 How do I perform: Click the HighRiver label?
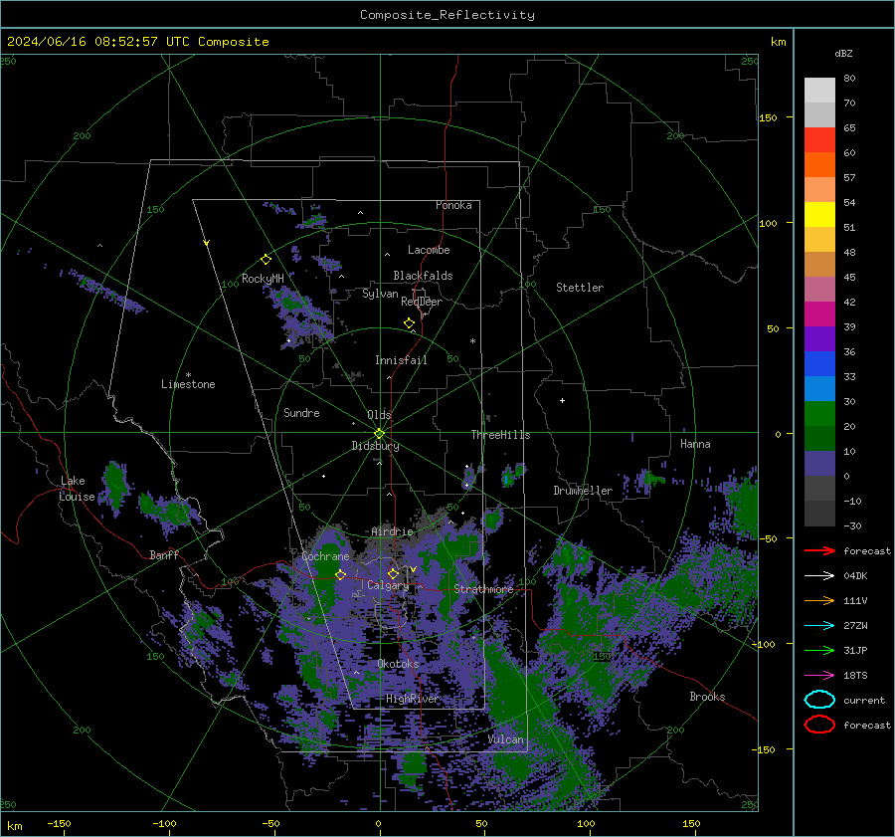tap(412, 699)
